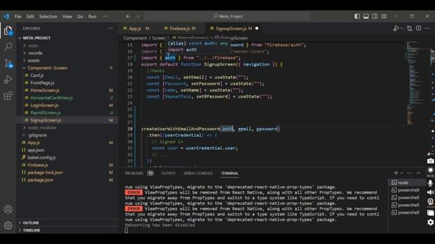
Task: Open the DEBUG CONSOLE panel tab
Action: click(x=198, y=174)
